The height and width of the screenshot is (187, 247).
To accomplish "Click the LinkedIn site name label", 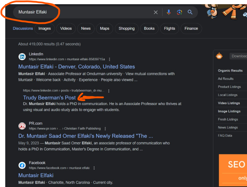I will click(x=36, y=54).
